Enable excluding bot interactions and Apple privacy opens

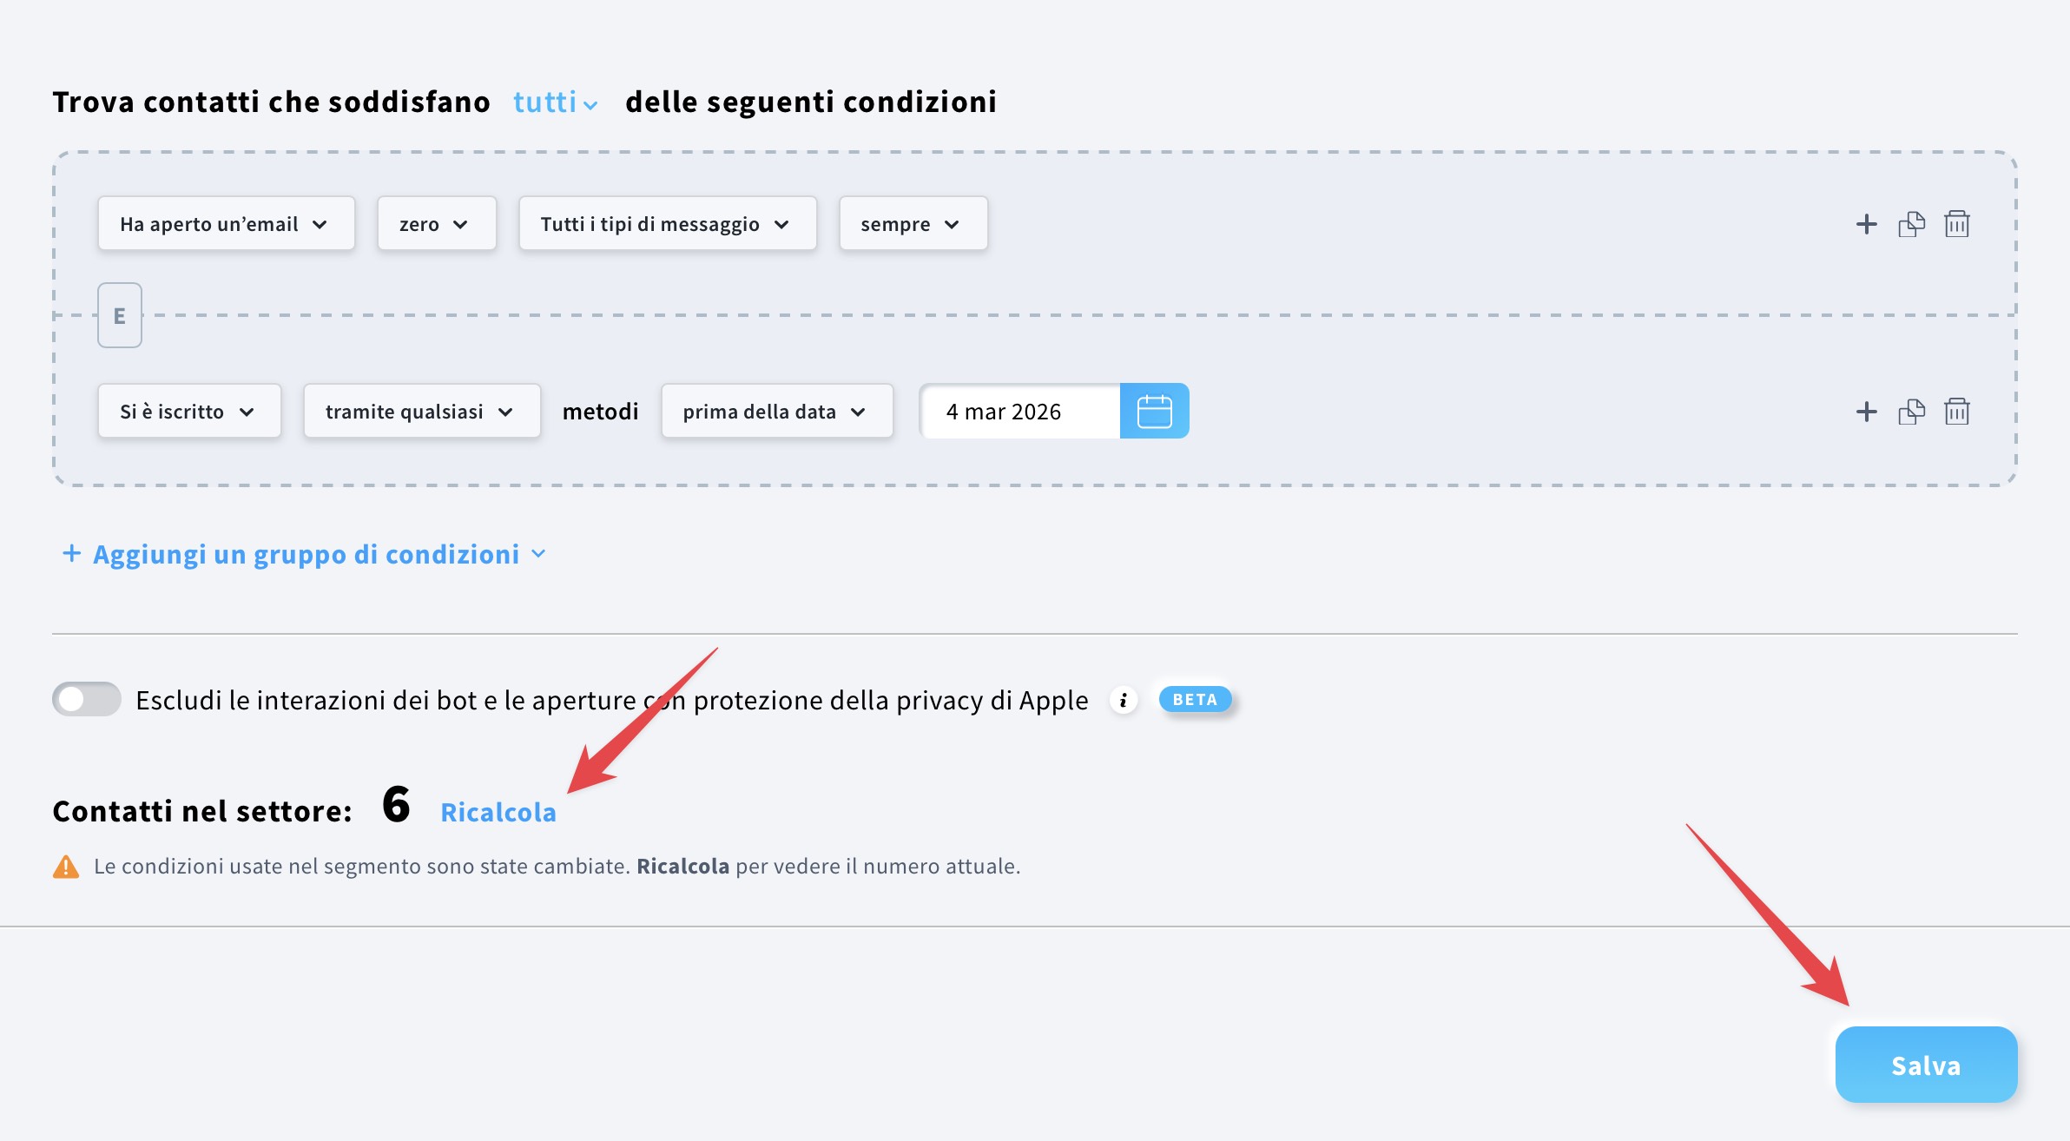(x=87, y=698)
